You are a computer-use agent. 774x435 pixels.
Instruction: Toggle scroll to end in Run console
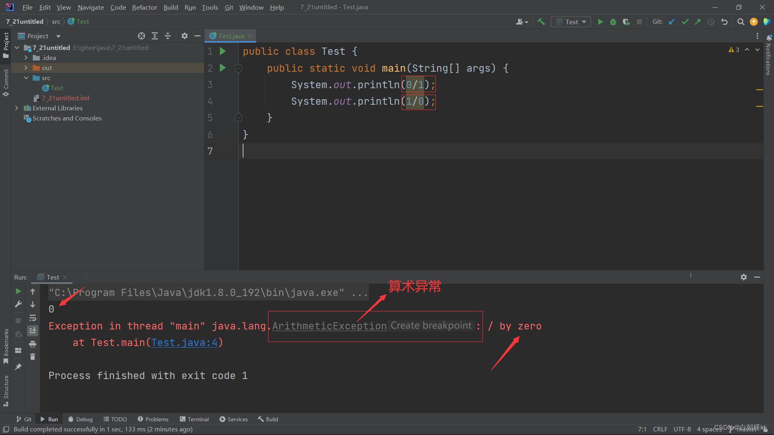33,331
